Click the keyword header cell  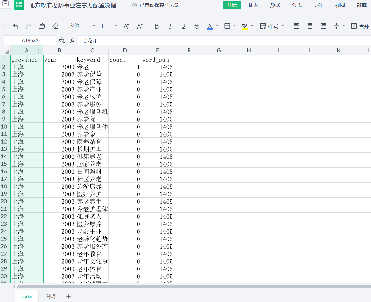[x=92, y=59]
